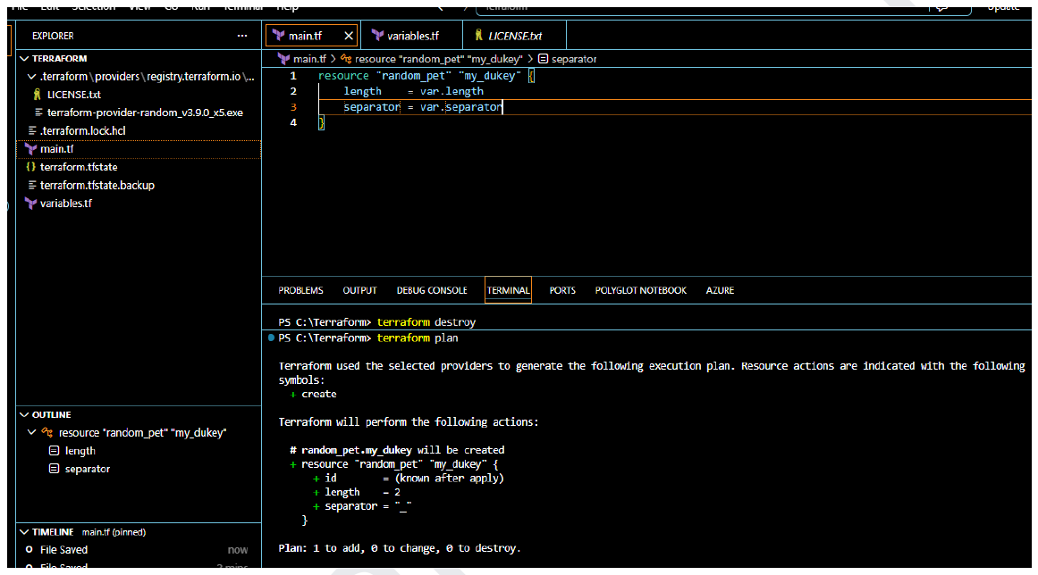
Task: Open the OUTPUT panel tab
Action: 359,290
